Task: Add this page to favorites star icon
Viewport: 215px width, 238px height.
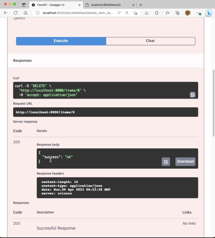Action: [135, 13]
